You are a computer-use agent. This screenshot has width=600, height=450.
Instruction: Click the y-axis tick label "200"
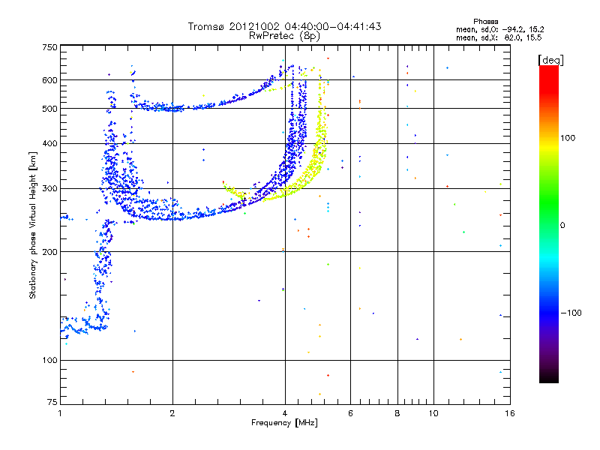(x=49, y=252)
